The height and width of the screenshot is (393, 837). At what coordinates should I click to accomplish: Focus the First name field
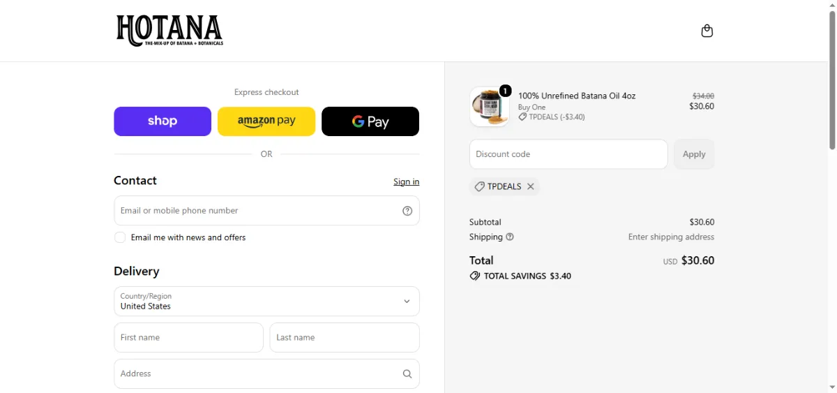pyautogui.click(x=188, y=338)
